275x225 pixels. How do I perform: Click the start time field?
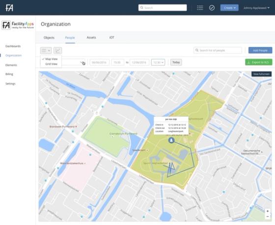coord(117,62)
